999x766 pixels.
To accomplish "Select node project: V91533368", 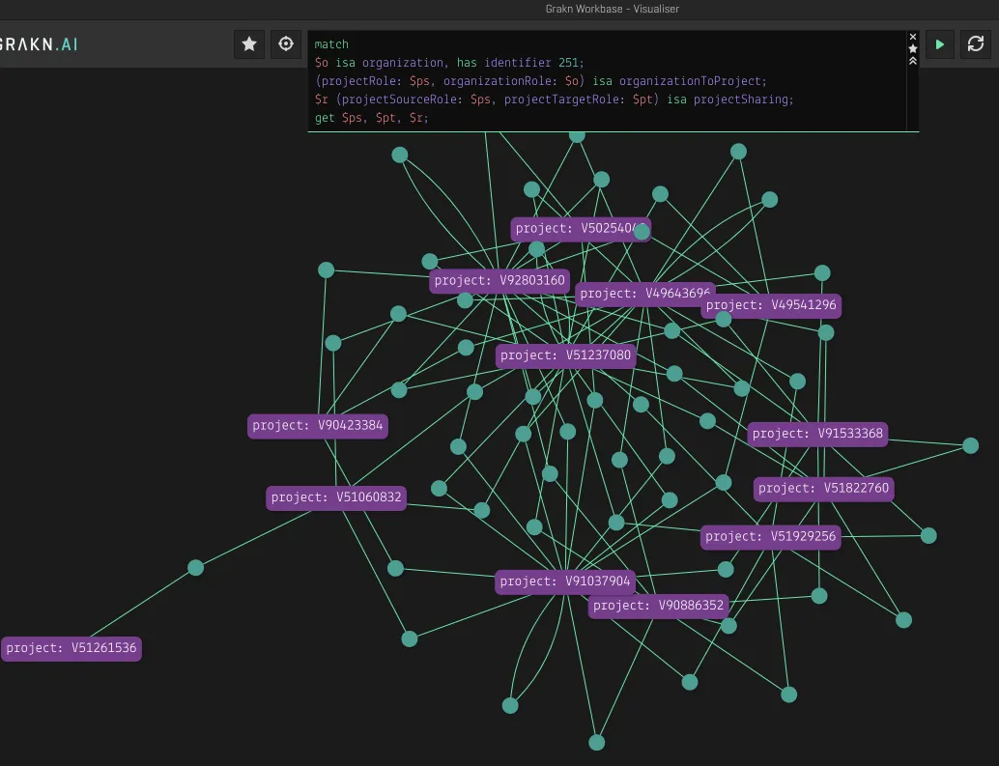I will [x=817, y=434].
